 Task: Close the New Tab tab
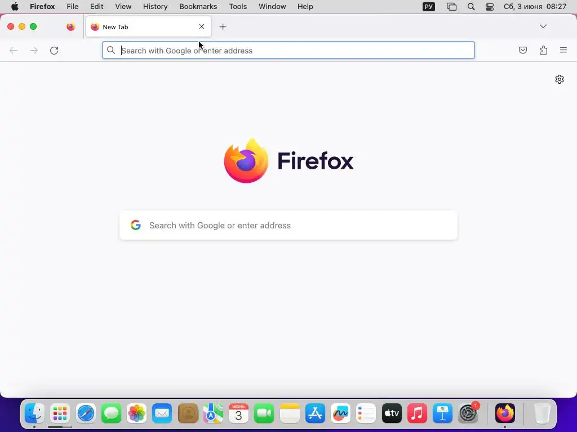click(202, 26)
